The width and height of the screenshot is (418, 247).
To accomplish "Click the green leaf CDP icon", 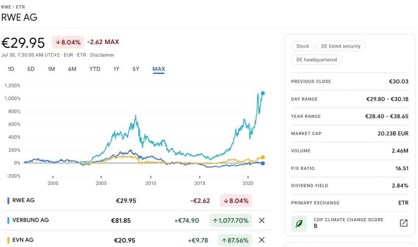I will (299, 224).
